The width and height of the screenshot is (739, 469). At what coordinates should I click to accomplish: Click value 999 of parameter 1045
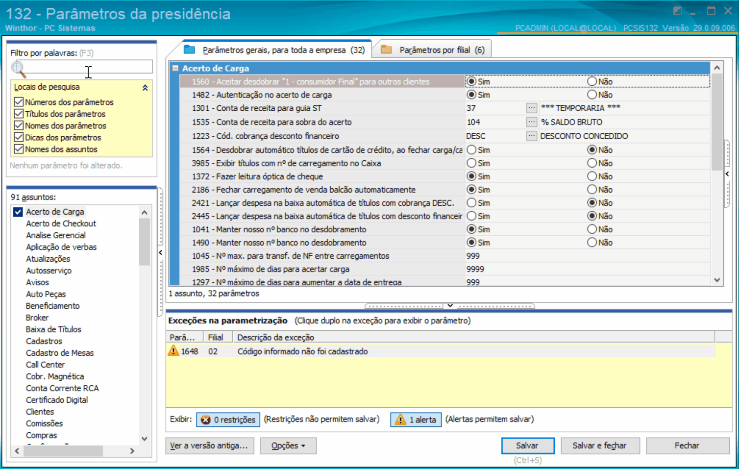[x=473, y=256]
